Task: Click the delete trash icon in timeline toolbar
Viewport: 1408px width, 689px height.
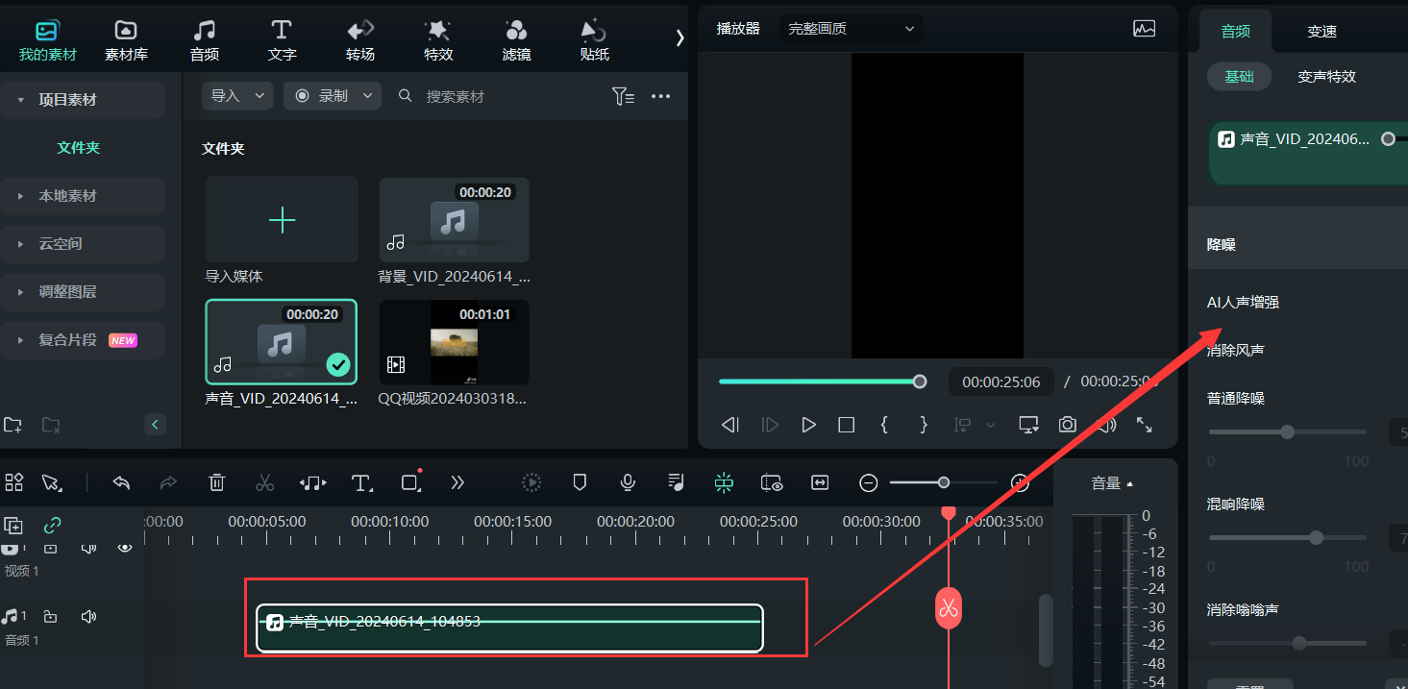Action: (x=218, y=482)
